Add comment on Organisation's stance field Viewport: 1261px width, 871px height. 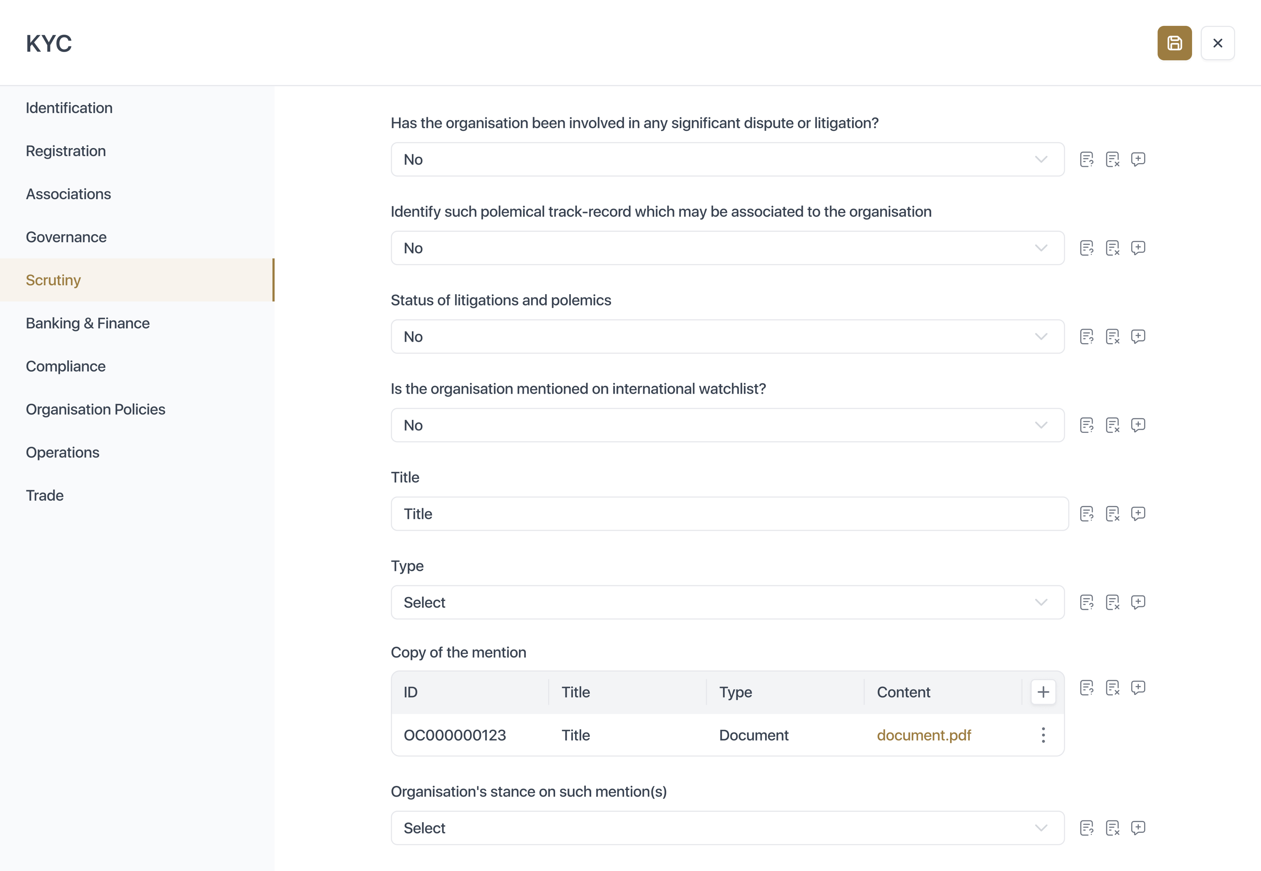[x=1138, y=828]
